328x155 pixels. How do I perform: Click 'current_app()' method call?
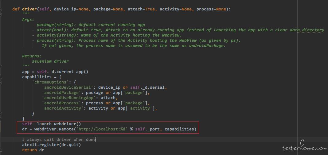coord(72,72)
